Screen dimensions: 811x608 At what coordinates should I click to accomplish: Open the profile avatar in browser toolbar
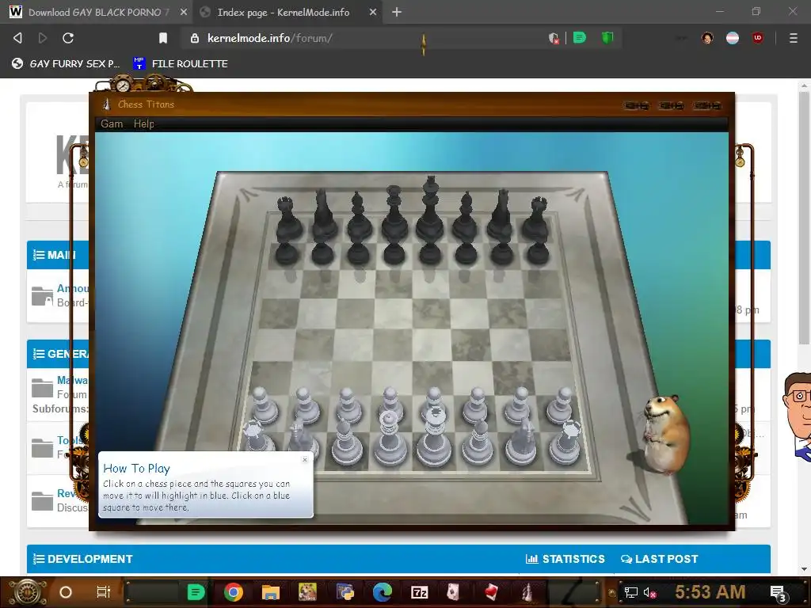click(x=707, y=38)
